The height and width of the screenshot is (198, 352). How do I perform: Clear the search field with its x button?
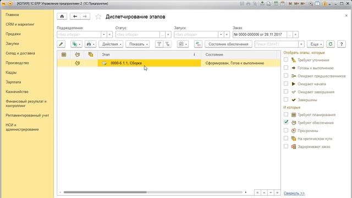[x=301, y=44]
